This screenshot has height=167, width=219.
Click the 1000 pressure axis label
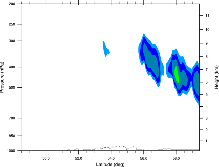[x=11, y=151]
